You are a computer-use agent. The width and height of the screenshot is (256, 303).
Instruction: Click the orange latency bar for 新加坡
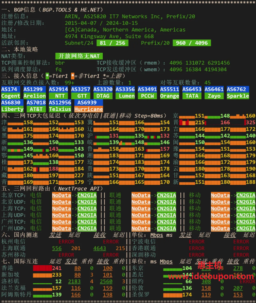coord(42,275)
